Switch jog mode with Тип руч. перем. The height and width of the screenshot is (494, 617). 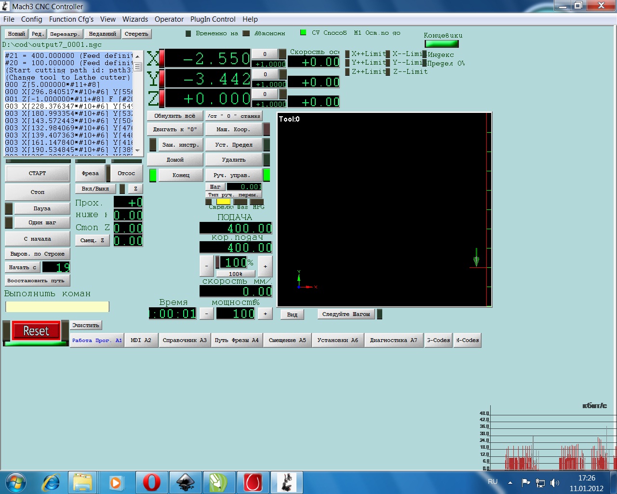tap(234, 194)
